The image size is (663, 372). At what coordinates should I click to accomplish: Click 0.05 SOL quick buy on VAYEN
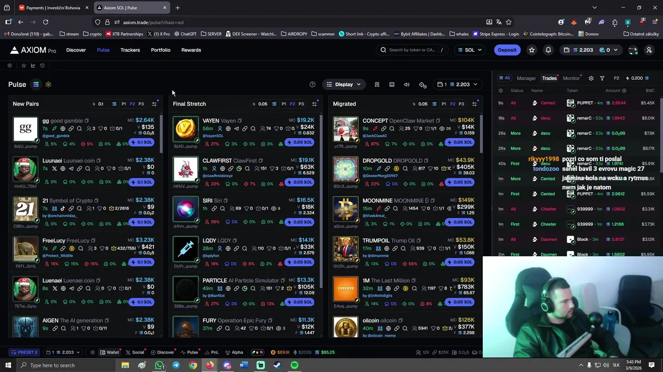pos(299,143)
